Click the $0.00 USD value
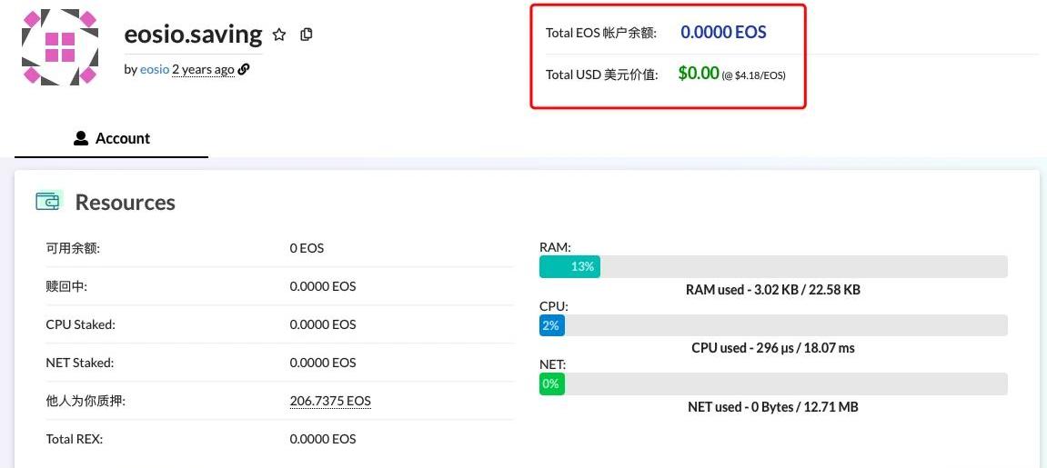Viewport: 1047px width, 468px height. pos(699,74)
